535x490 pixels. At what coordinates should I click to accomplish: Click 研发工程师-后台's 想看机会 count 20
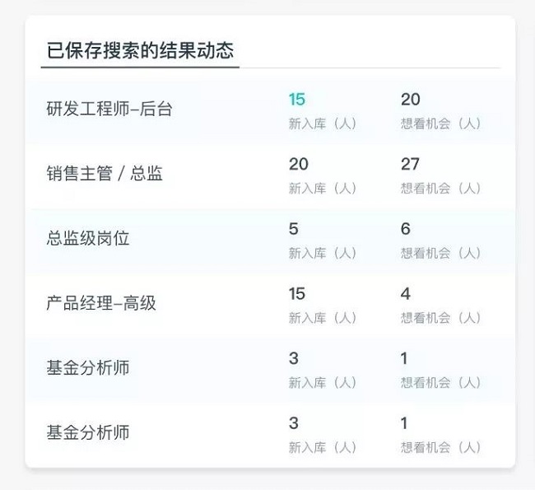click(x=410, y=100)
